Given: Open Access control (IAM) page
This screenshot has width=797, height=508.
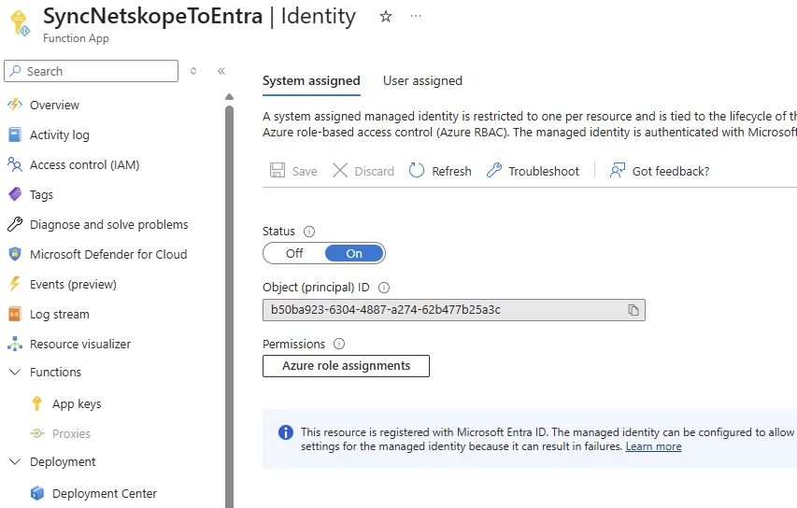Looking at the screenshot, I should click(x=84, y=165).
